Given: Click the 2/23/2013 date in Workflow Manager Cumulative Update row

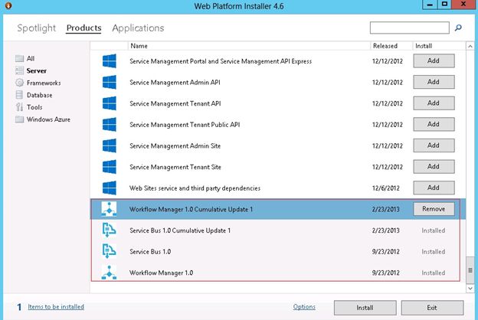Looking at the screenshot, I should tap(385, 209).
